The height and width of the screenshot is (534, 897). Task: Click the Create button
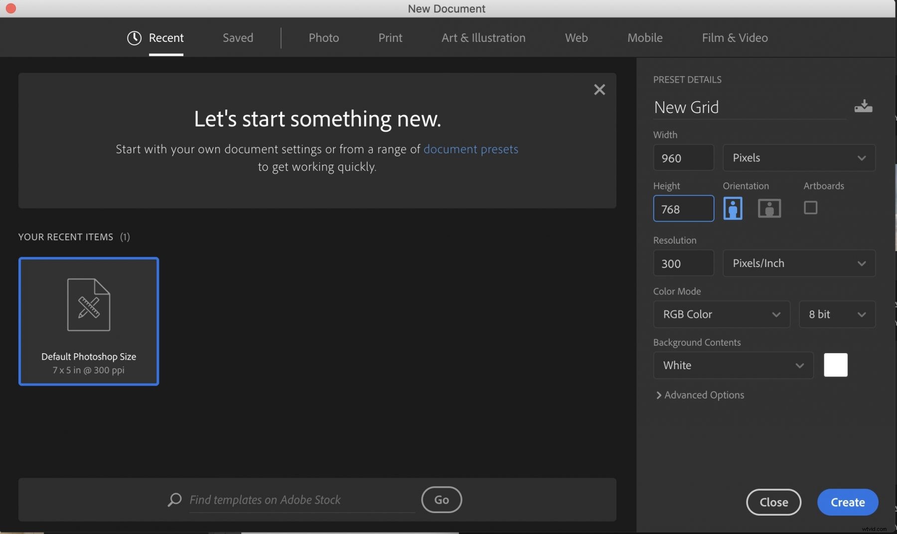(847, 502)
